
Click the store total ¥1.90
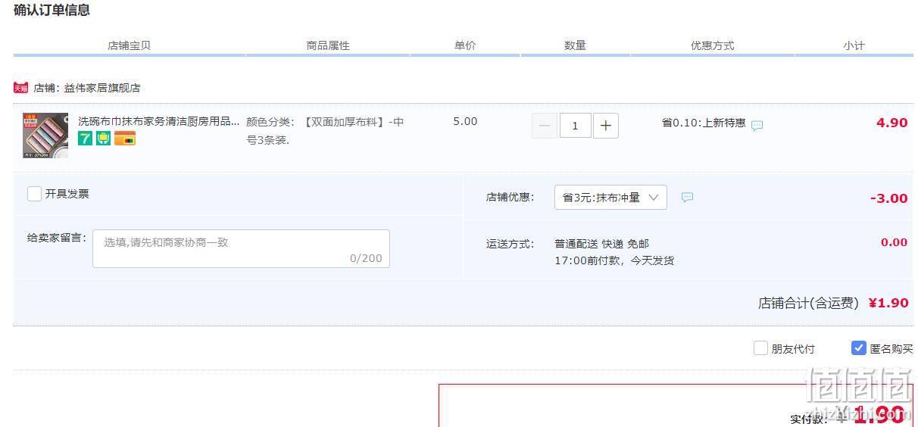pos(888,303)
